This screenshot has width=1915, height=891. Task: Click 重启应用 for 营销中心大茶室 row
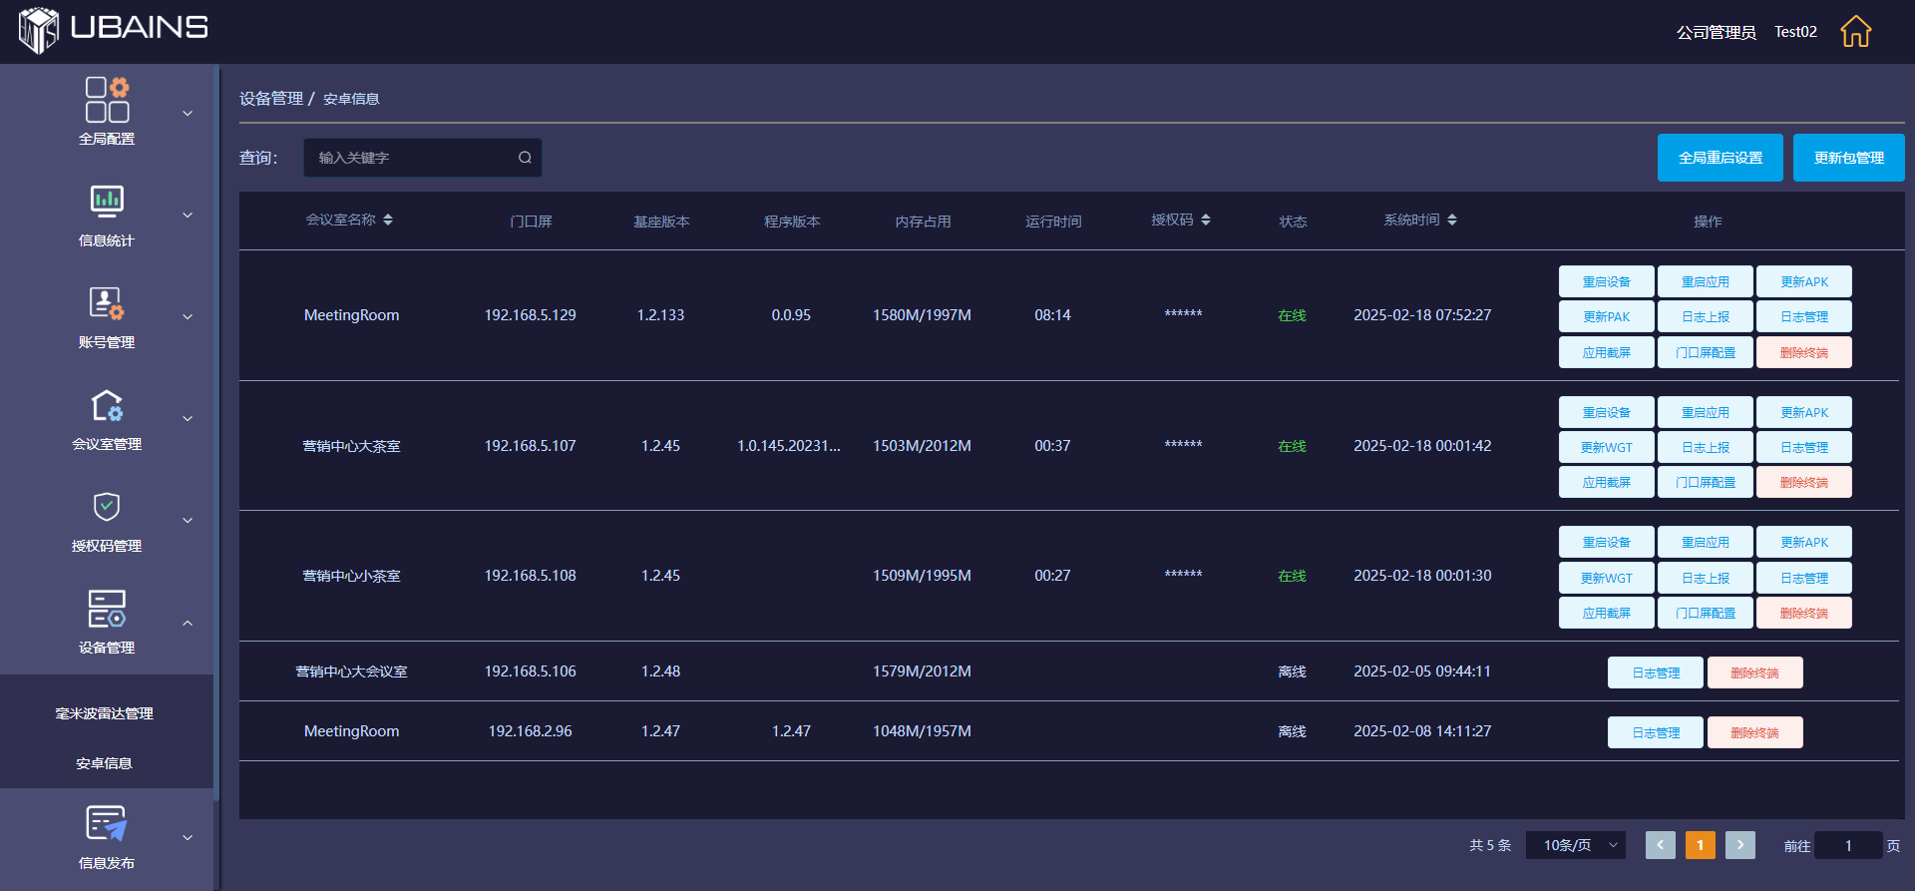pos(1706,412)
